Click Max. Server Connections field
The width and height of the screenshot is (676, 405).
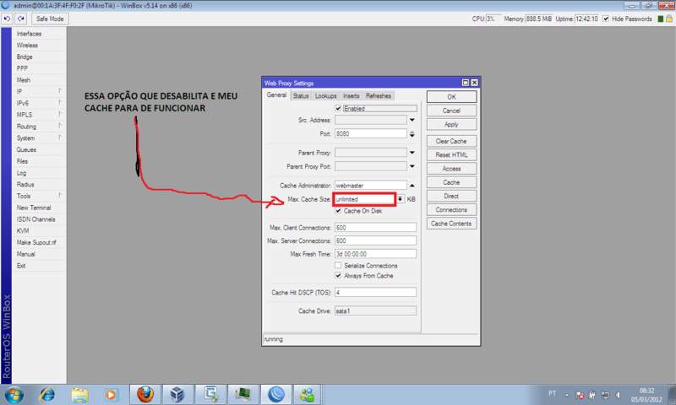tap(375, 240)
